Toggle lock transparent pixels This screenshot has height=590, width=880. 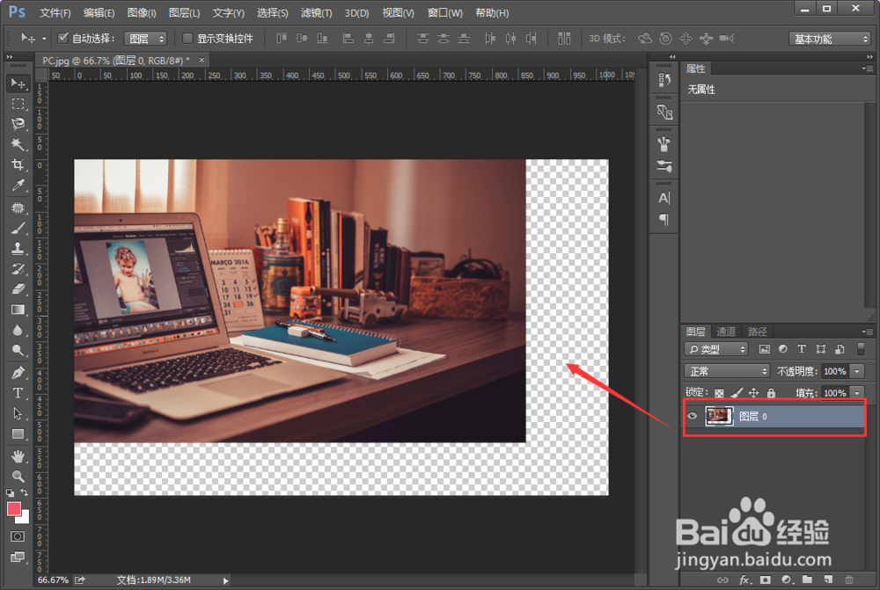(x=719, y=393)
